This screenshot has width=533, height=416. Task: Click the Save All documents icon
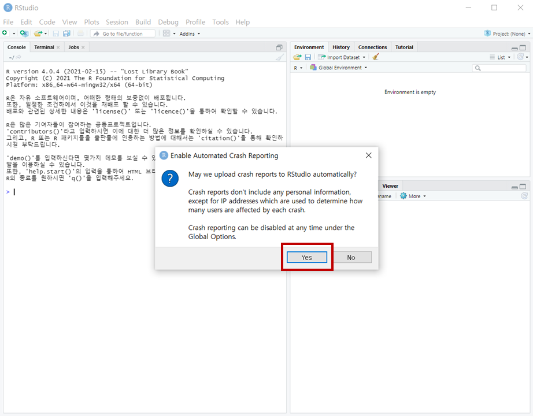point(66,34)
